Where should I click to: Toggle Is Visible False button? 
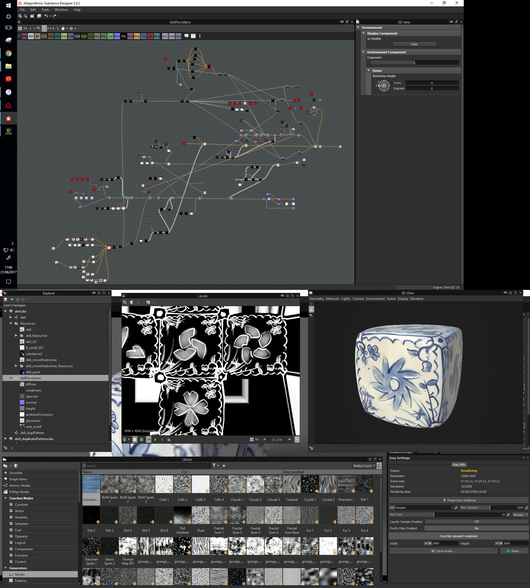[414, 44]
